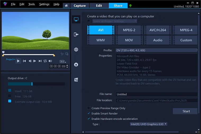Click the VideoStudio logo icon

5,4
